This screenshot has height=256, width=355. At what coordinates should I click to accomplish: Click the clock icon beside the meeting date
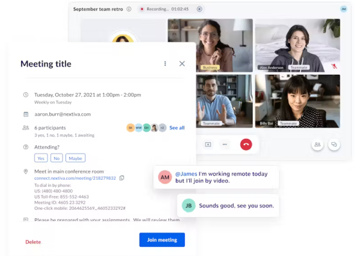click(26, 95)
